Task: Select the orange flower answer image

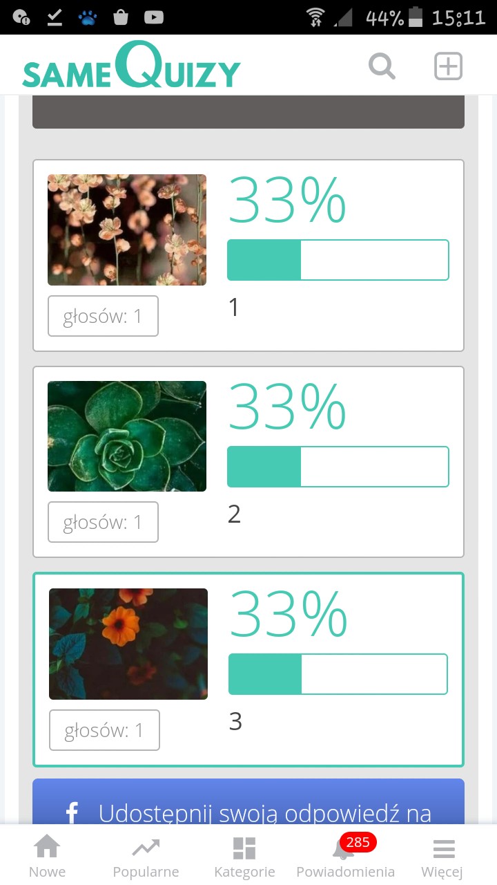Action: click(x=128, y=644)
